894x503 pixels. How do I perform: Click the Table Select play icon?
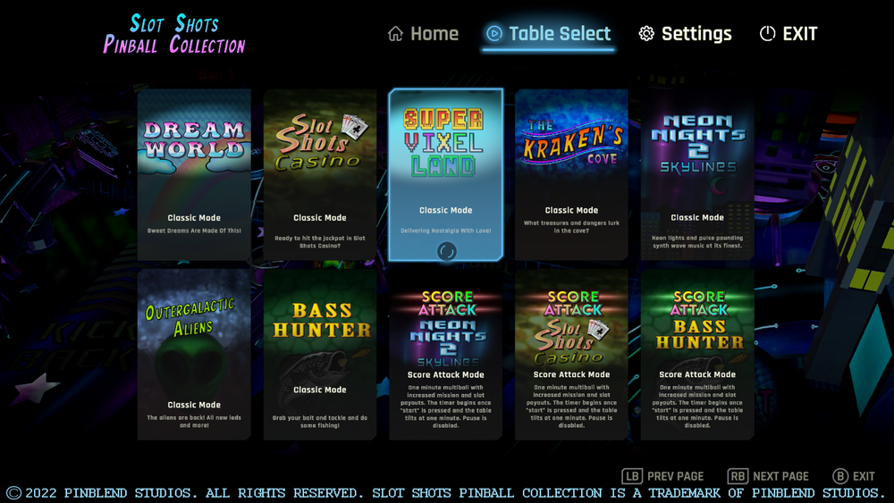(x=494, y=34)
